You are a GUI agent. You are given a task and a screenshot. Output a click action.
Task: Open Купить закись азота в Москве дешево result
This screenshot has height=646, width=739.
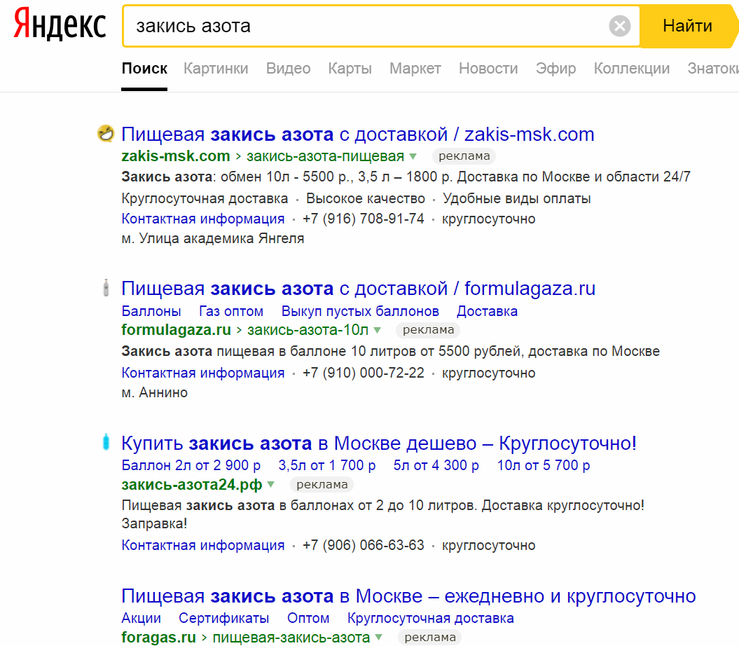coord(379,444)
